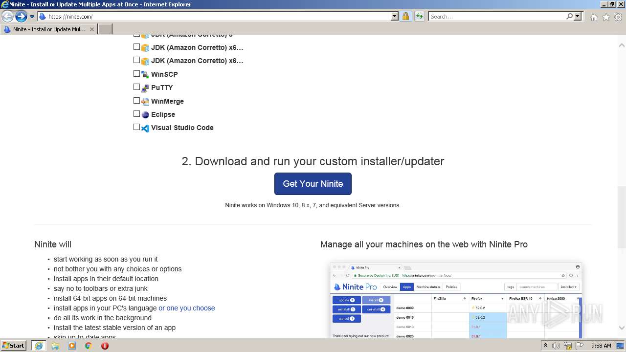Viewport: 626px width, 352px height.
Task: Click the magnifier search icon
Action: click(x=569, y=17)
